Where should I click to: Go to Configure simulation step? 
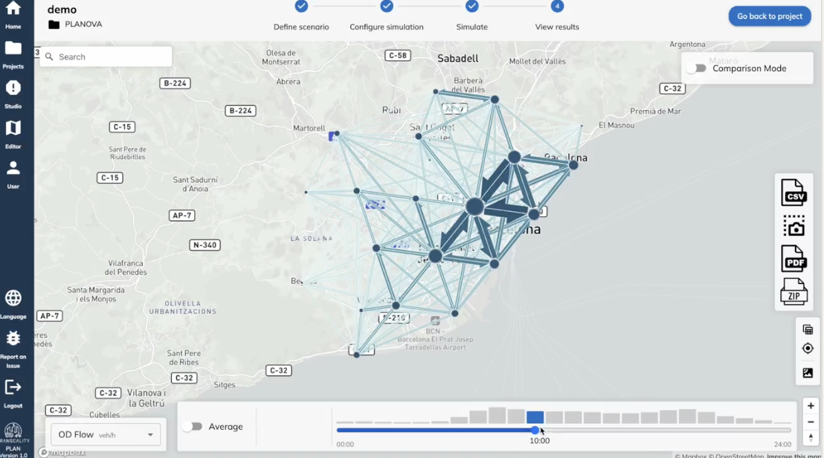(387, 7)
